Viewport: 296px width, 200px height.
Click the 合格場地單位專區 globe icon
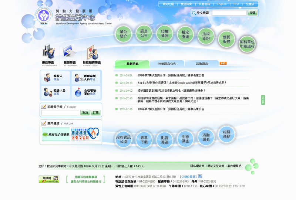(78, 92)
